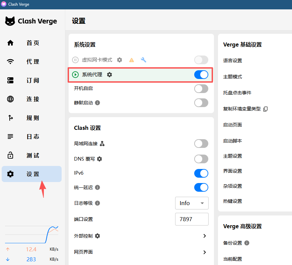Disable the 统一延迟 switch
The height and width of the screenshot is (265, 292).
click(201, 187)
